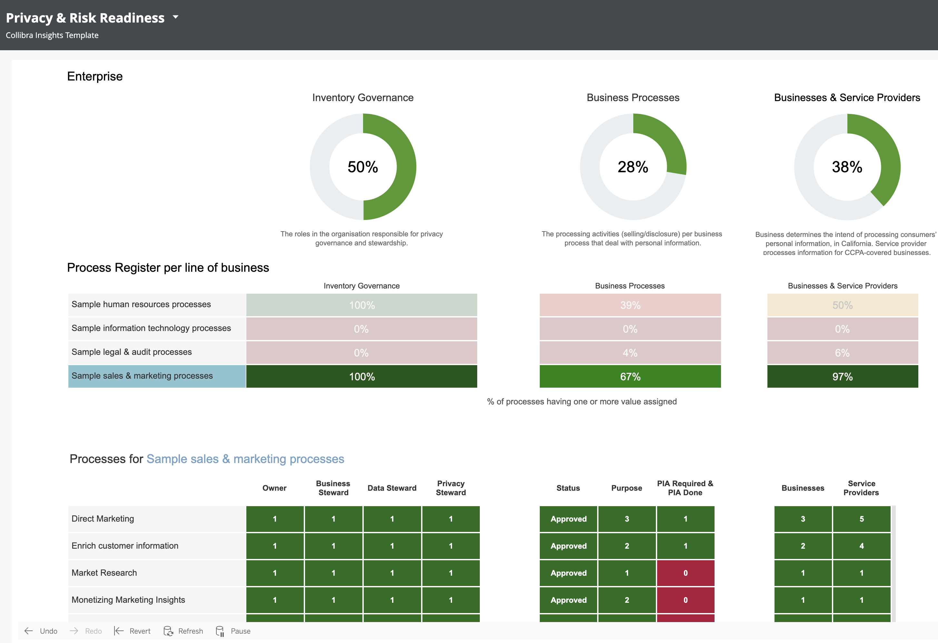Click the Businesses & Service Providers 38% donut

tap(847, 167)
